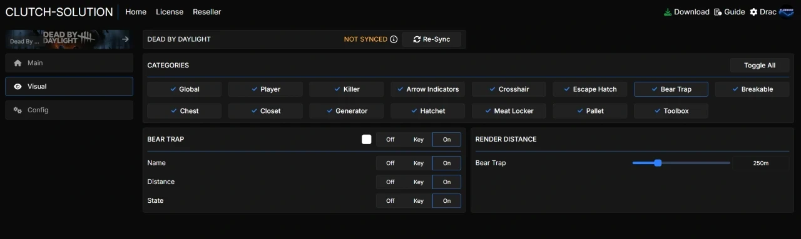Click the arrow on the game selector
Image resolution: width=801 pixels, height=239 pixels.
pos(125,39)
